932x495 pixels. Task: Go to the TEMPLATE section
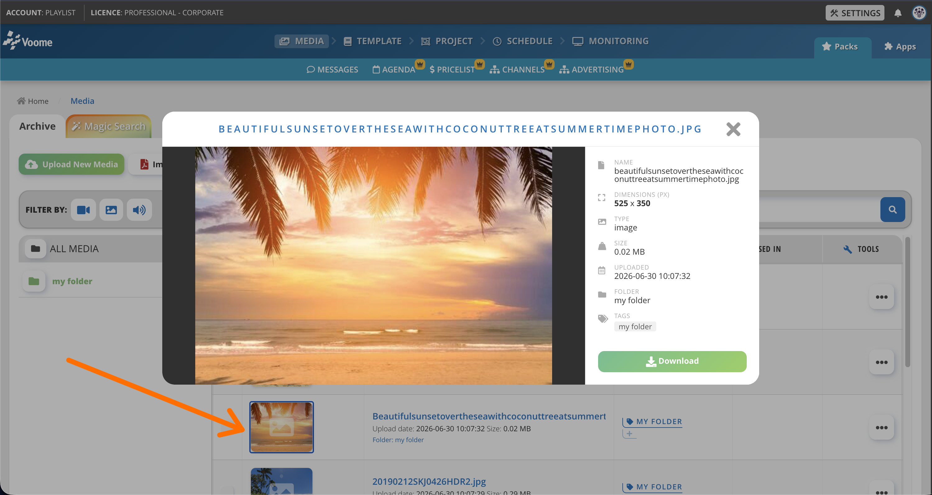tap(372, 41)
